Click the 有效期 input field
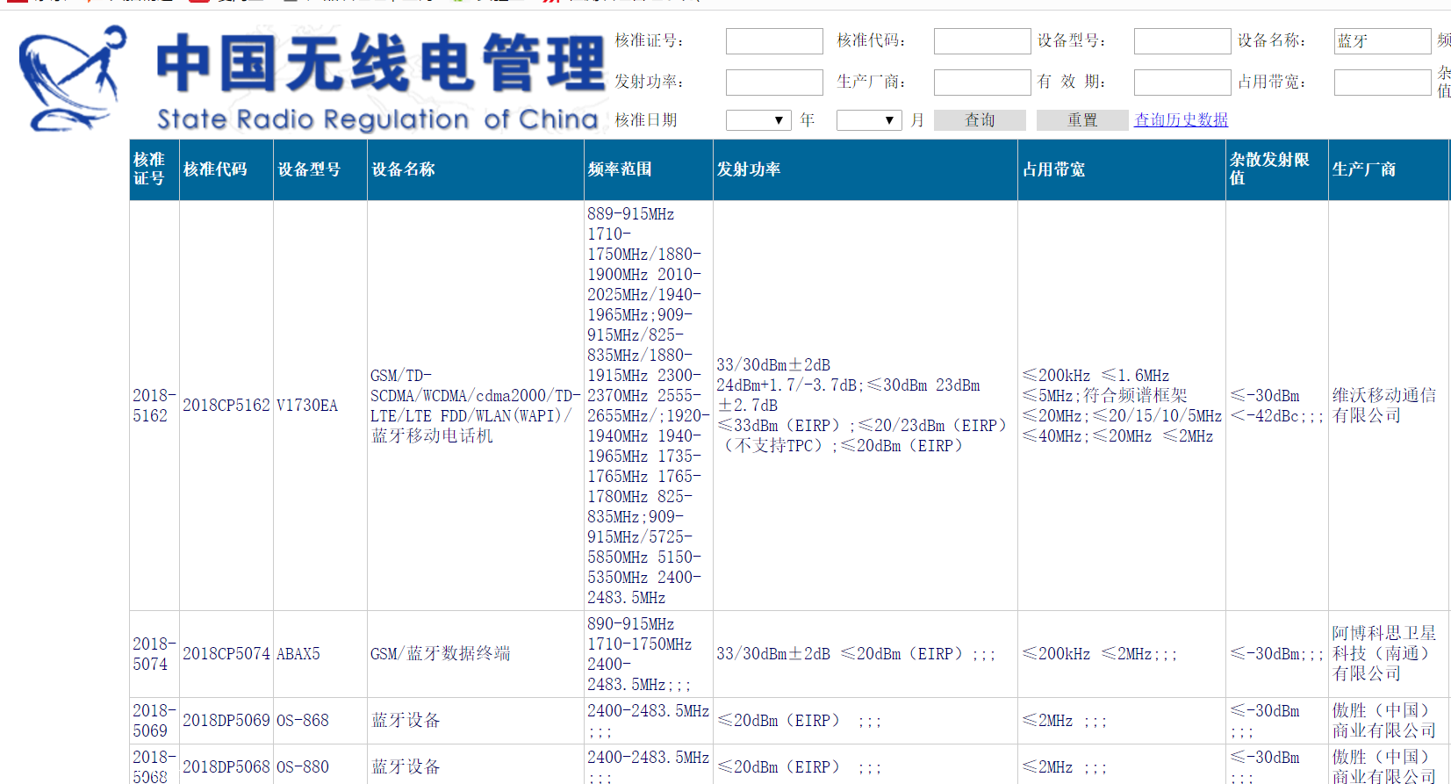This screenshot has height=784, width=1451. tap(1182, 83)
